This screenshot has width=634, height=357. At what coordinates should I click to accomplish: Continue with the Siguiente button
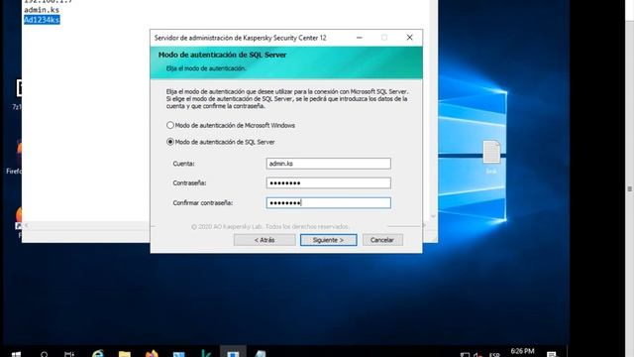pyautogui.click(x=328, y=240)
